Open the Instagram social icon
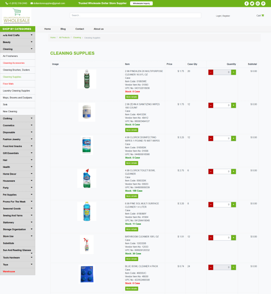Screen dimensions: 271x294 [257, 3]
